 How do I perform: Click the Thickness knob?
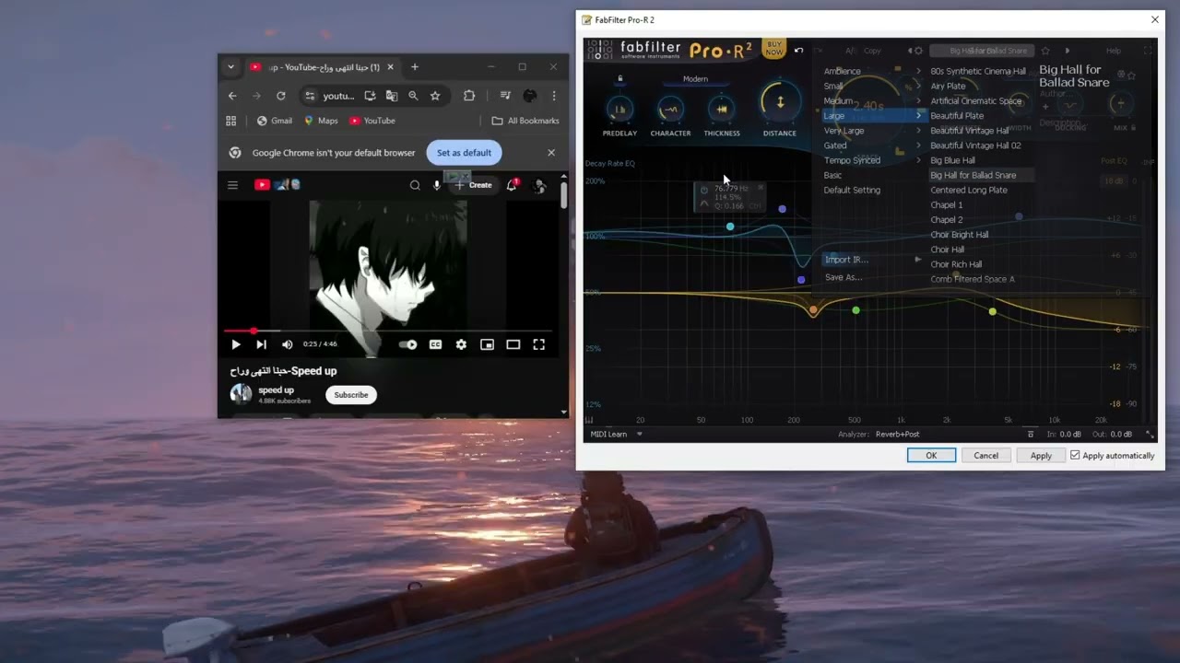point(722,110)
